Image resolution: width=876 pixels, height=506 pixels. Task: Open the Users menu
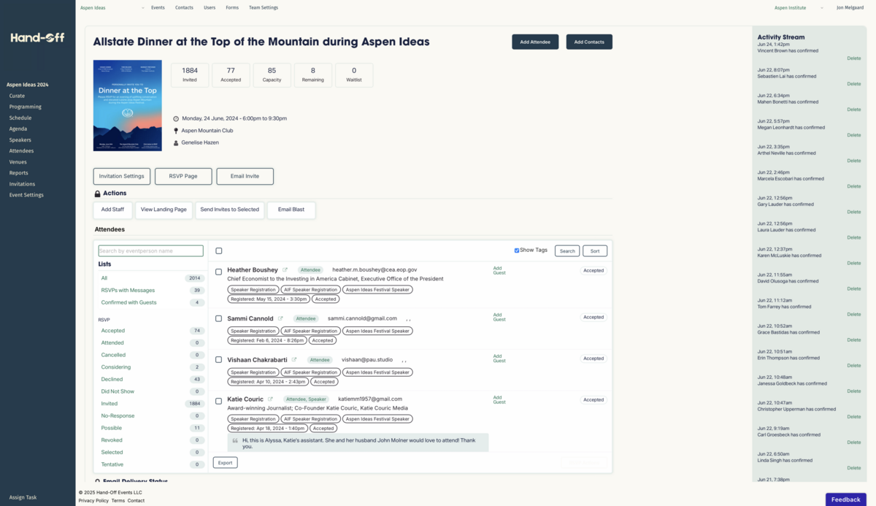tap(210, 7)
